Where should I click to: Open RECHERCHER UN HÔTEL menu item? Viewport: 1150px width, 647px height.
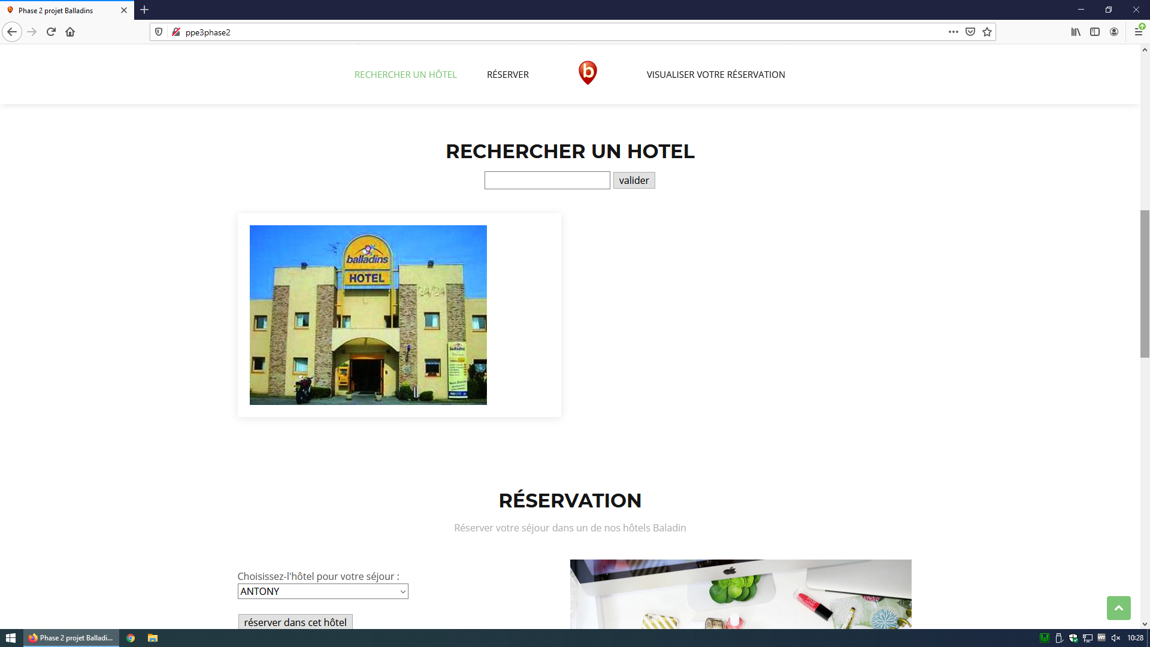[x=405, y=74]
